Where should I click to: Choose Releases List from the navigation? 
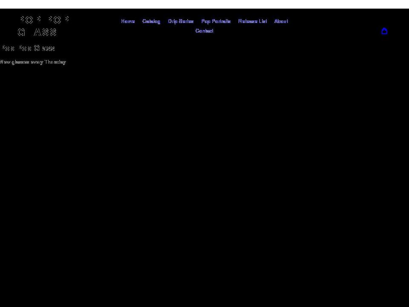pyautogui.click(x=252, y=21)
